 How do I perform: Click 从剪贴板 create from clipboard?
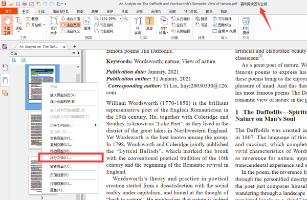click(x=181, y=31)
